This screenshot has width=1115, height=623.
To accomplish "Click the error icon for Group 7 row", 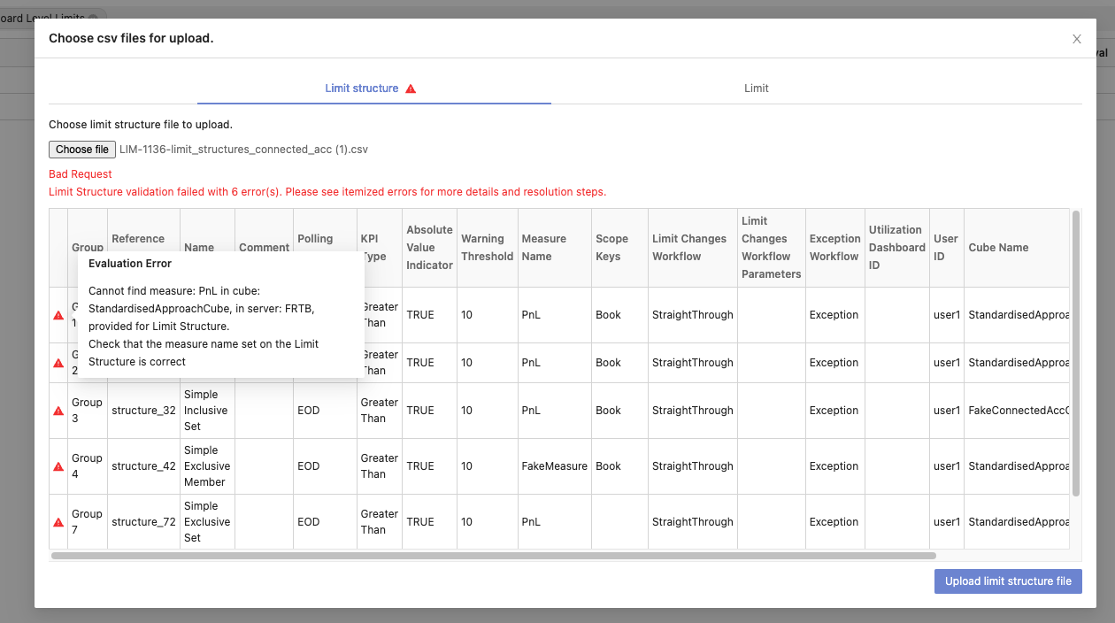I will coord(58,522).
